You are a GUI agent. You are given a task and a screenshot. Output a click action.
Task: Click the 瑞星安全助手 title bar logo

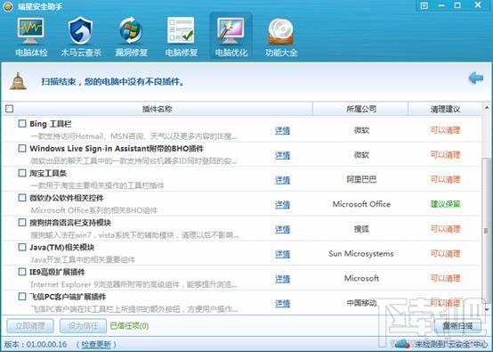coord(7,5)
